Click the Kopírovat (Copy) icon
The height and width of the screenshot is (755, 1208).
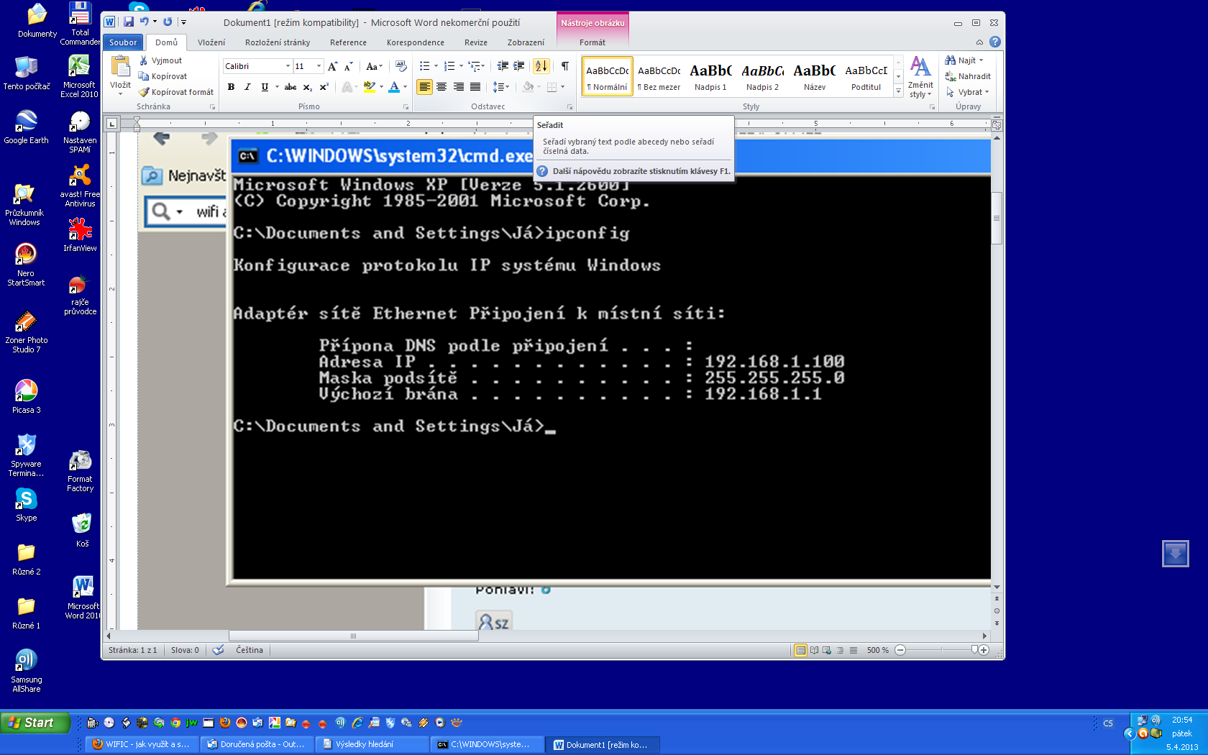point(144,76)
